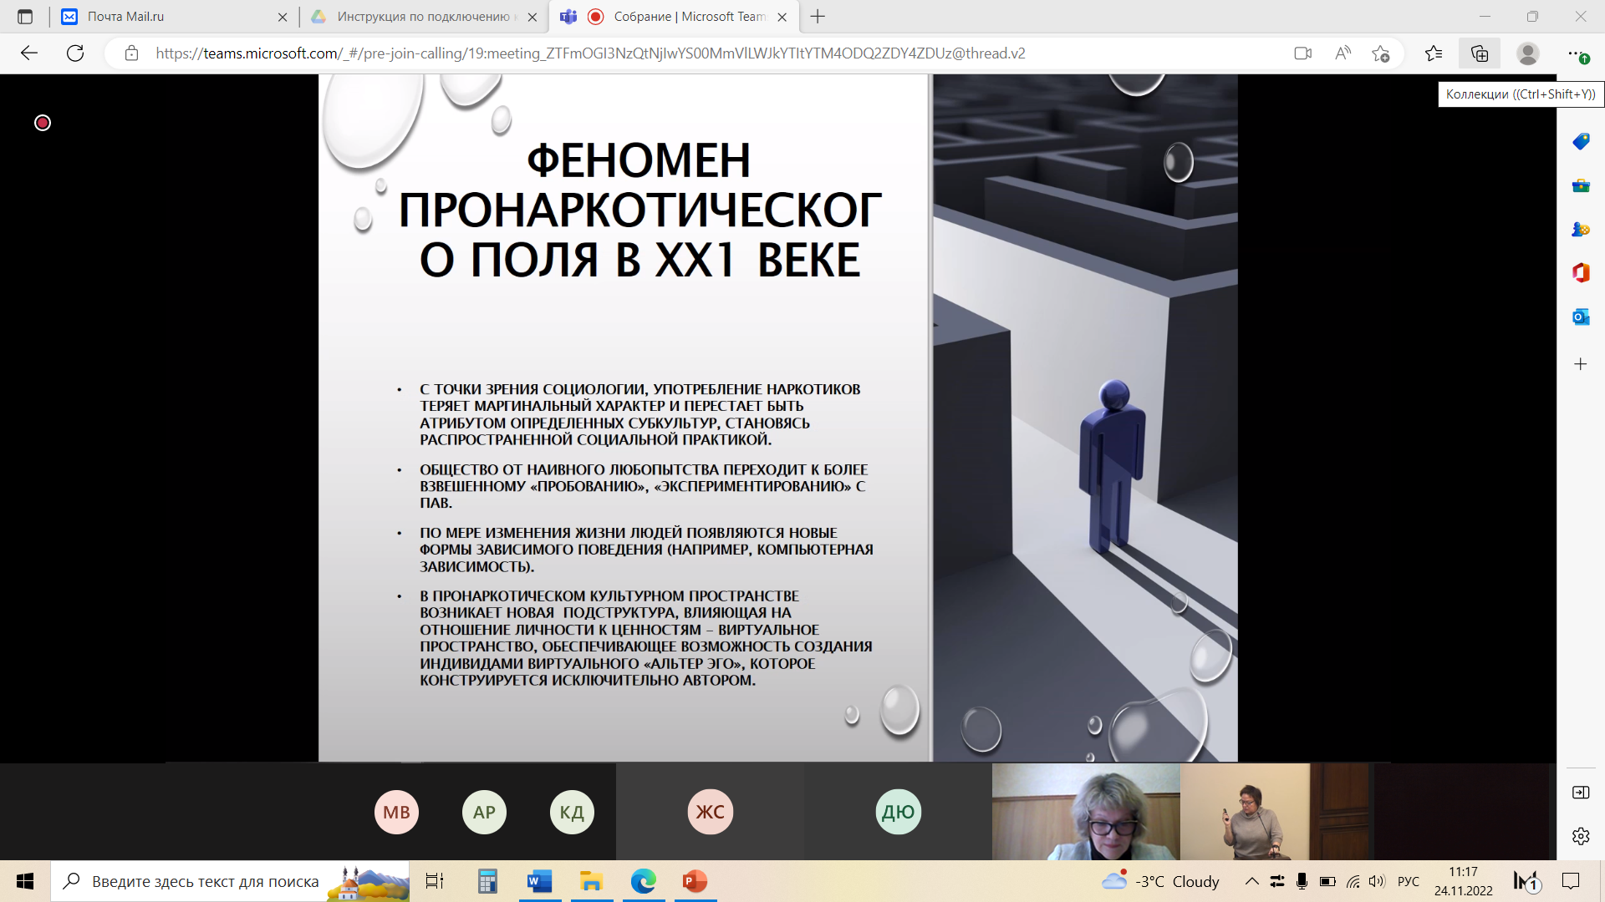Open the tray icon with badge 1
1605x902 pixels.
pos(1526,881)
